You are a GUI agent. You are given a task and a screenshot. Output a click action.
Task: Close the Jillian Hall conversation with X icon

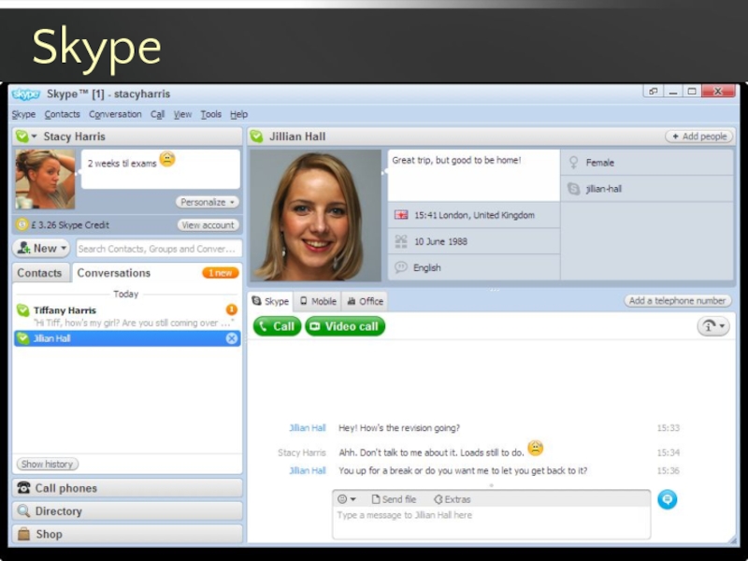(232, 338)
